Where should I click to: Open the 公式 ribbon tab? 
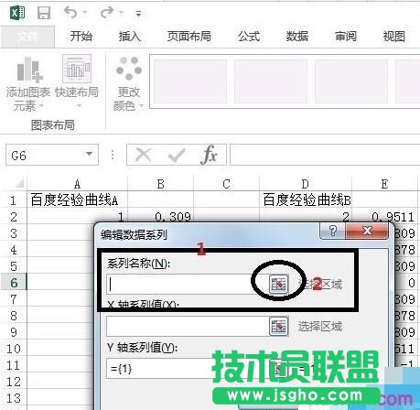pos(249,37)
